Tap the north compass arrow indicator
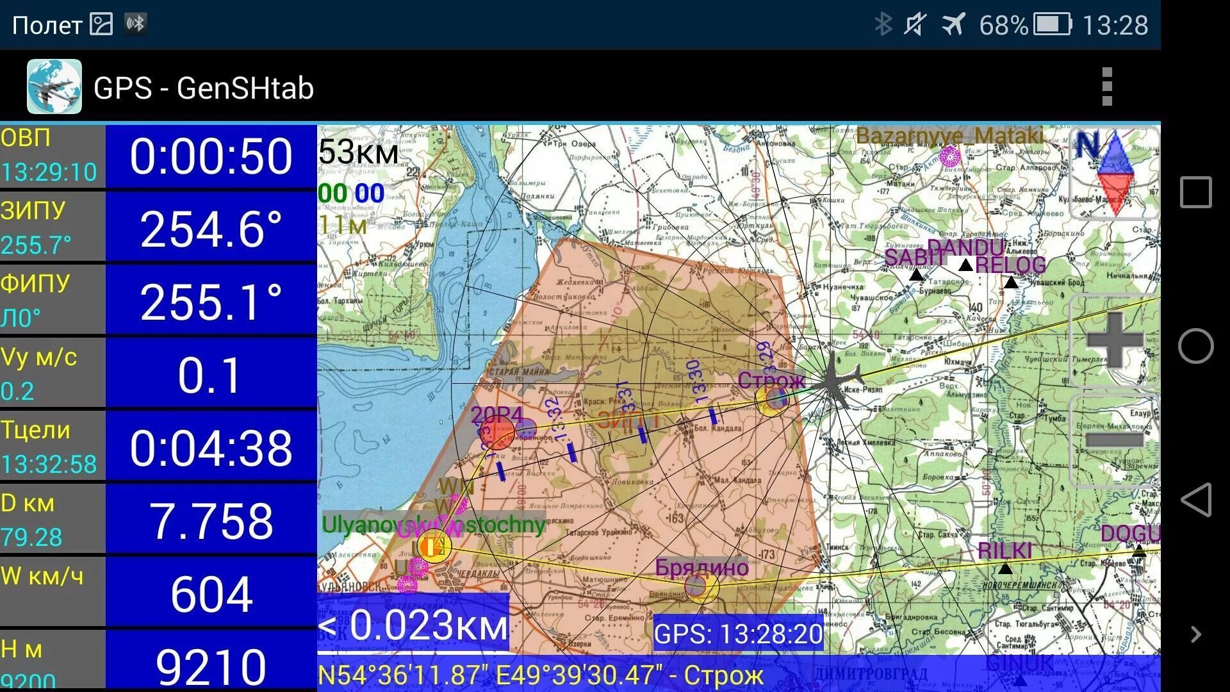Screen dimensions: 1230x692 click(x=1114, y=172)
